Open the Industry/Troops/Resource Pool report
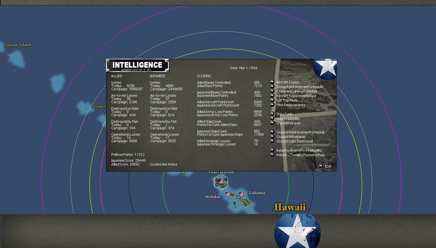Screen dimensions: 436x248 coord(300,155)
